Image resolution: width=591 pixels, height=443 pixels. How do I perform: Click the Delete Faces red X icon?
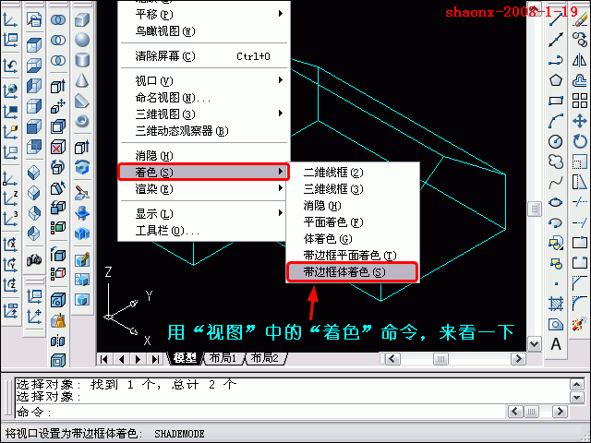[58, 147]
